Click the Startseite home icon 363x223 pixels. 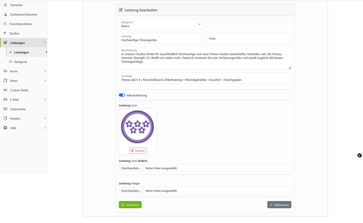click(x=5, y=5)
